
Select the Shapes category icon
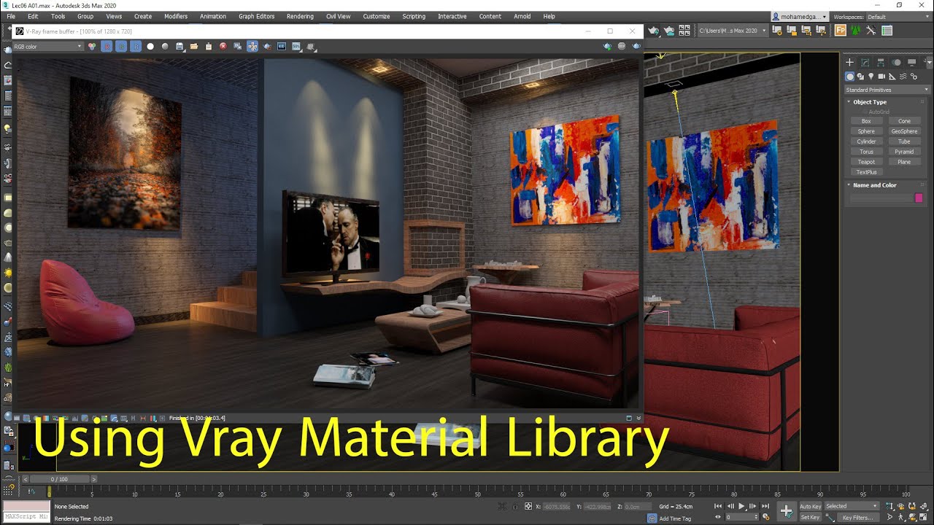tap(860, 76)
